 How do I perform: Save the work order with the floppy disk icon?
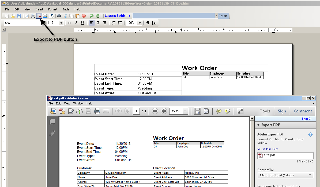pyautogui.click(x=19, y=16)
